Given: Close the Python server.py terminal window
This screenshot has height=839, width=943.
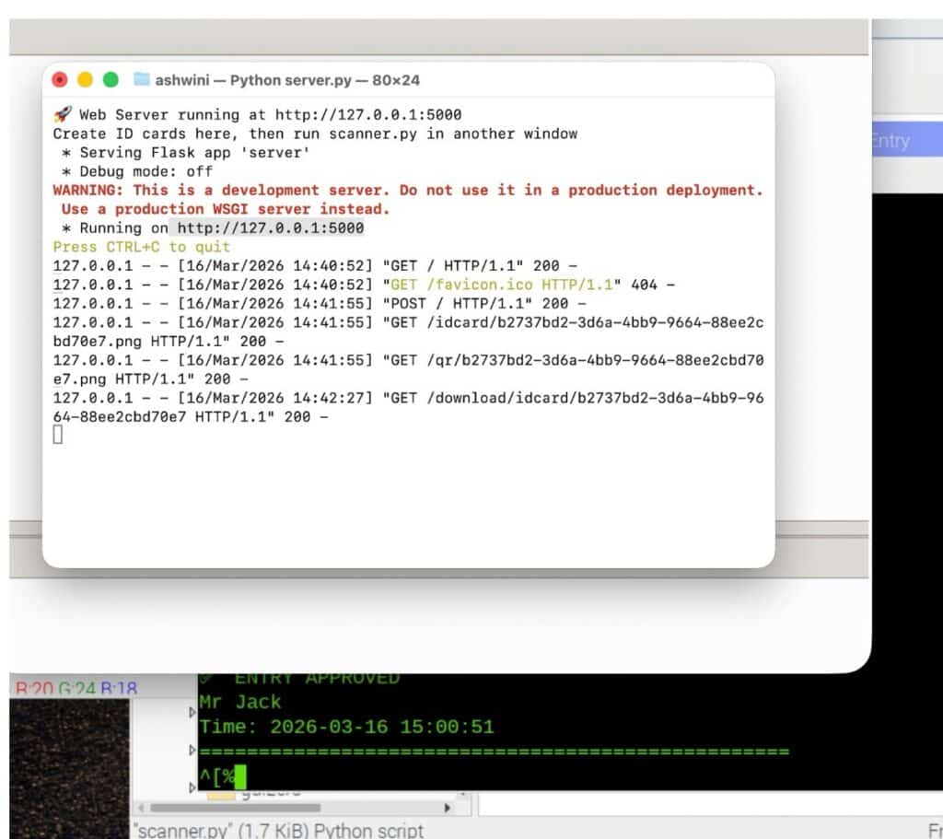Looking at the screenshot, I should [60, 80].
